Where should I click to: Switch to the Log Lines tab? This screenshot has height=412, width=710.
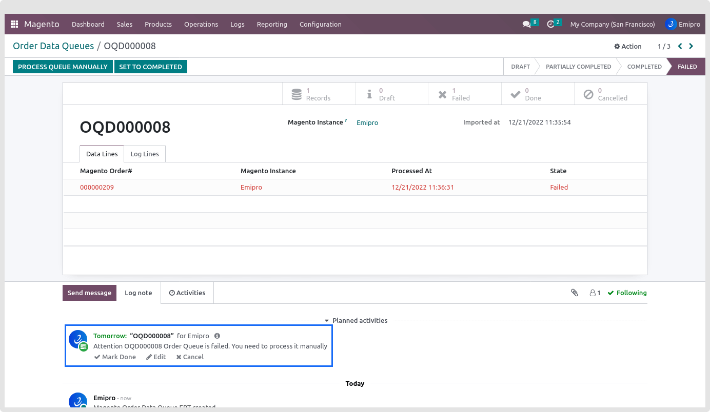[x=145, y=154]
